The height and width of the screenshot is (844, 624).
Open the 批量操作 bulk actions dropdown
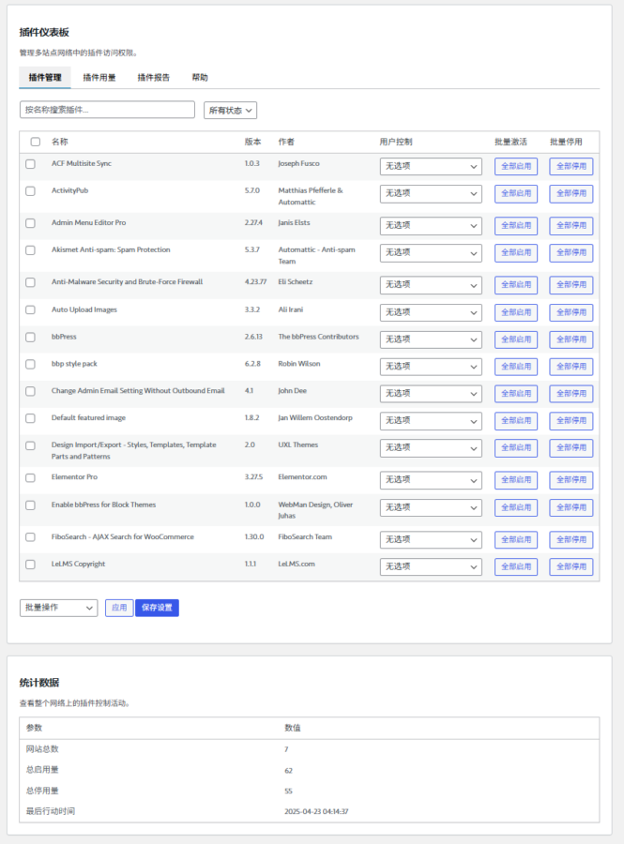click(58, 608)
